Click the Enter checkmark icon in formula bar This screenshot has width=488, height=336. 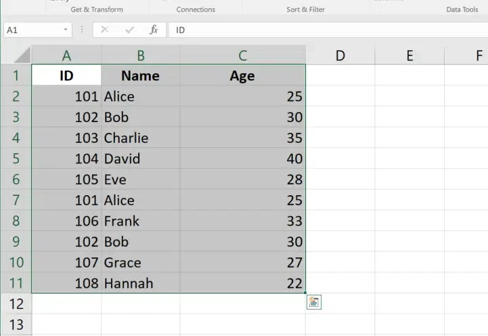[x=129, y=30]
